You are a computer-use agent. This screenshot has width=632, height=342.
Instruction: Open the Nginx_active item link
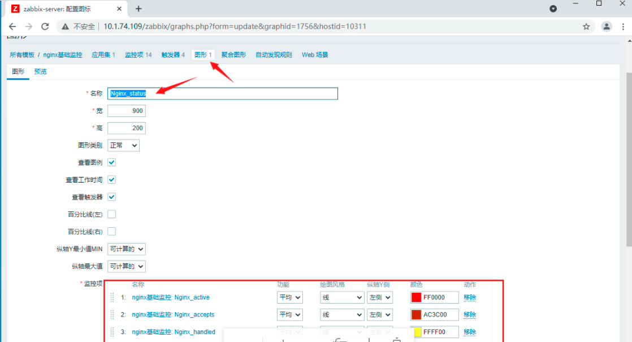point(171,297)
